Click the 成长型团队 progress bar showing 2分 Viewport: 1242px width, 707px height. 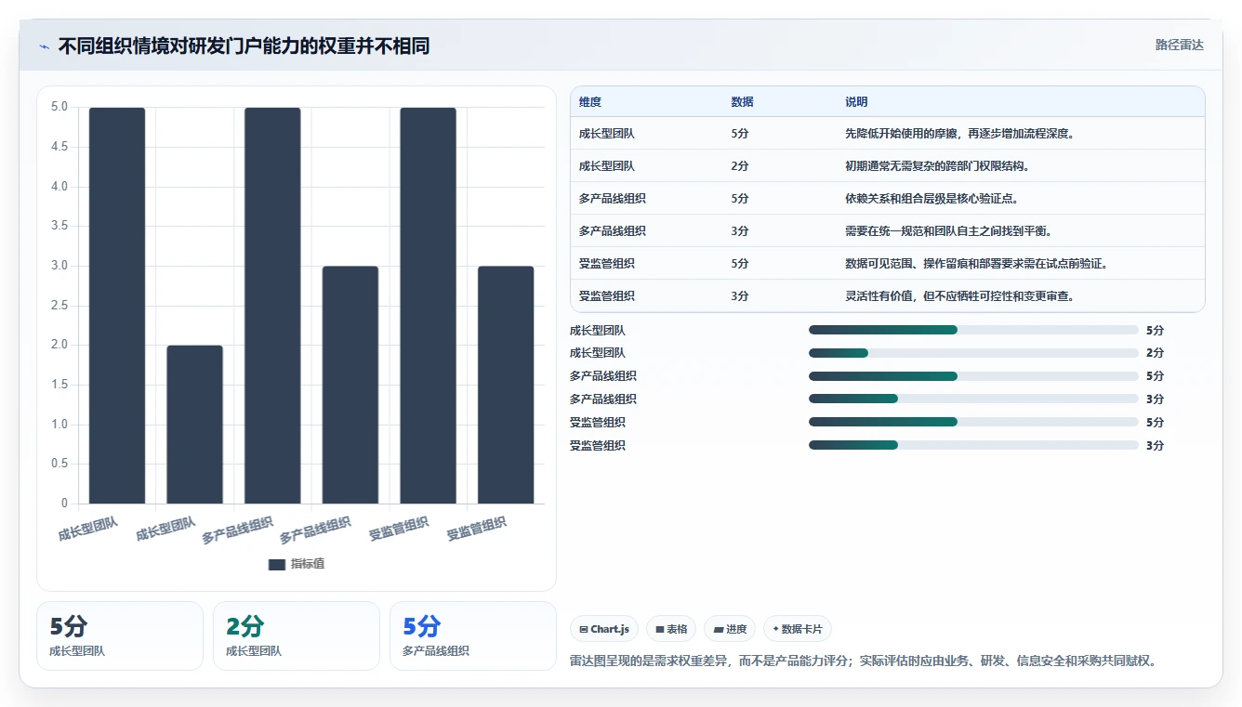(973, 353)
